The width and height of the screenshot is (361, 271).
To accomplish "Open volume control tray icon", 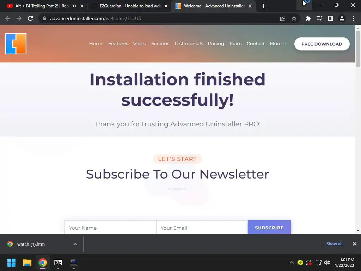I will coord(327,263).
